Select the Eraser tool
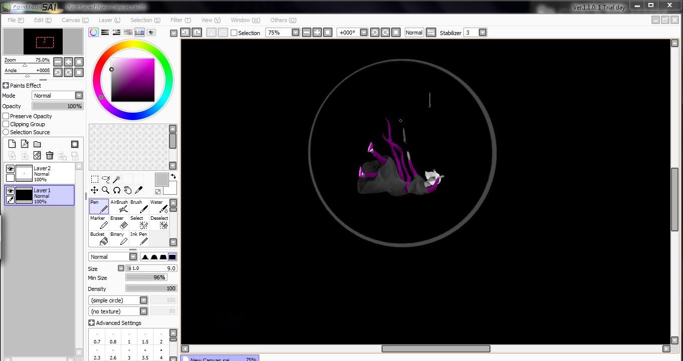 click(x=119, y=222)
